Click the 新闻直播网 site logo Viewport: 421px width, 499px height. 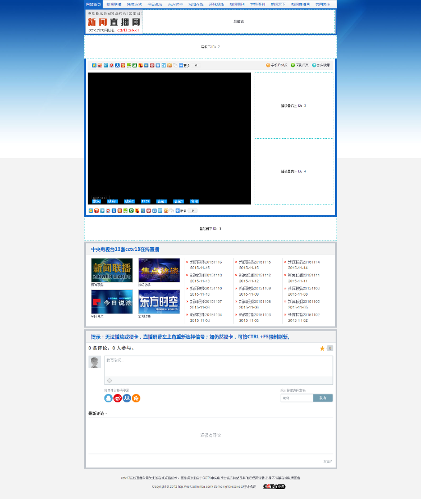pyautogui.click(x=114, y=22)
